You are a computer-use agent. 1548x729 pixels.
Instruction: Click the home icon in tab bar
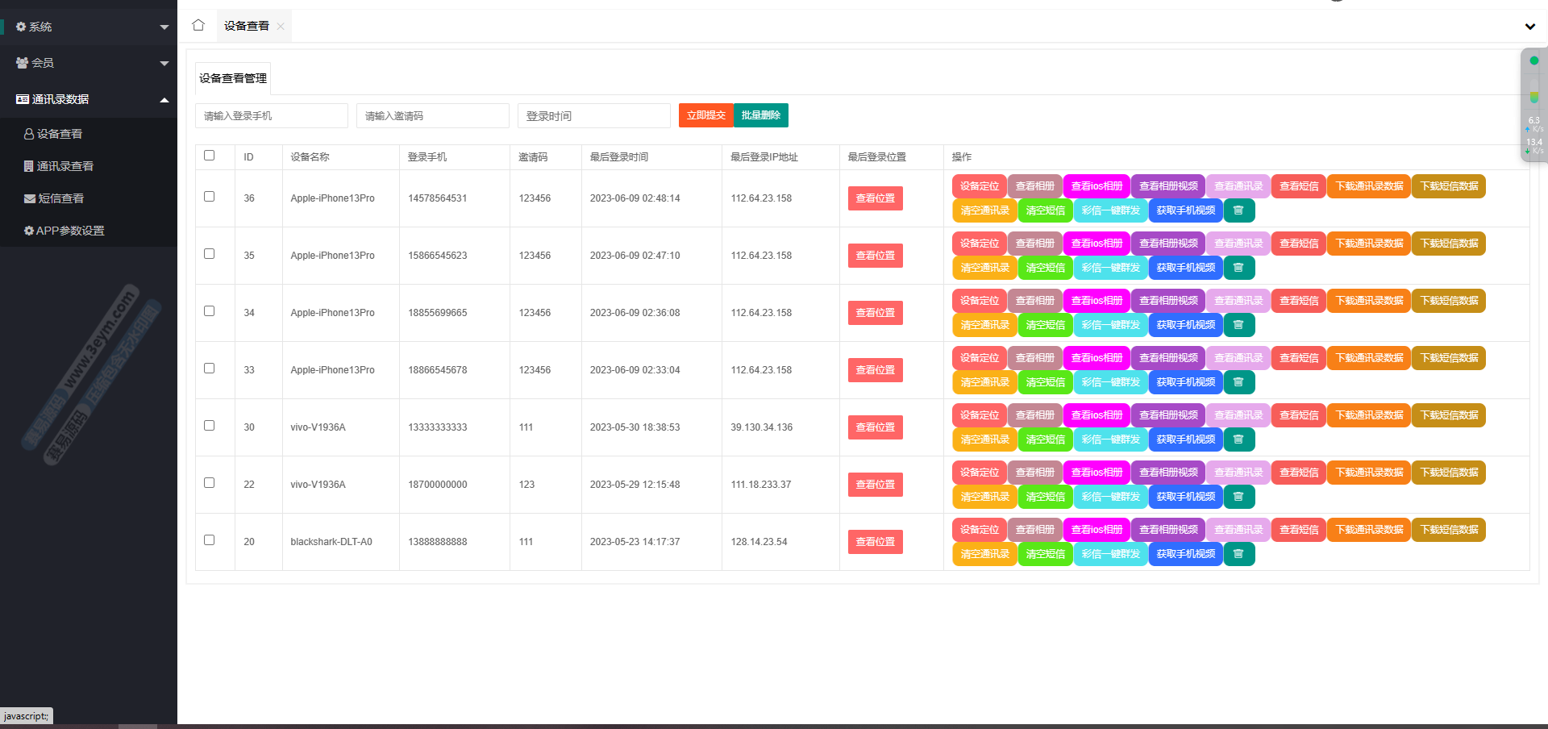[x=198, y=25]
